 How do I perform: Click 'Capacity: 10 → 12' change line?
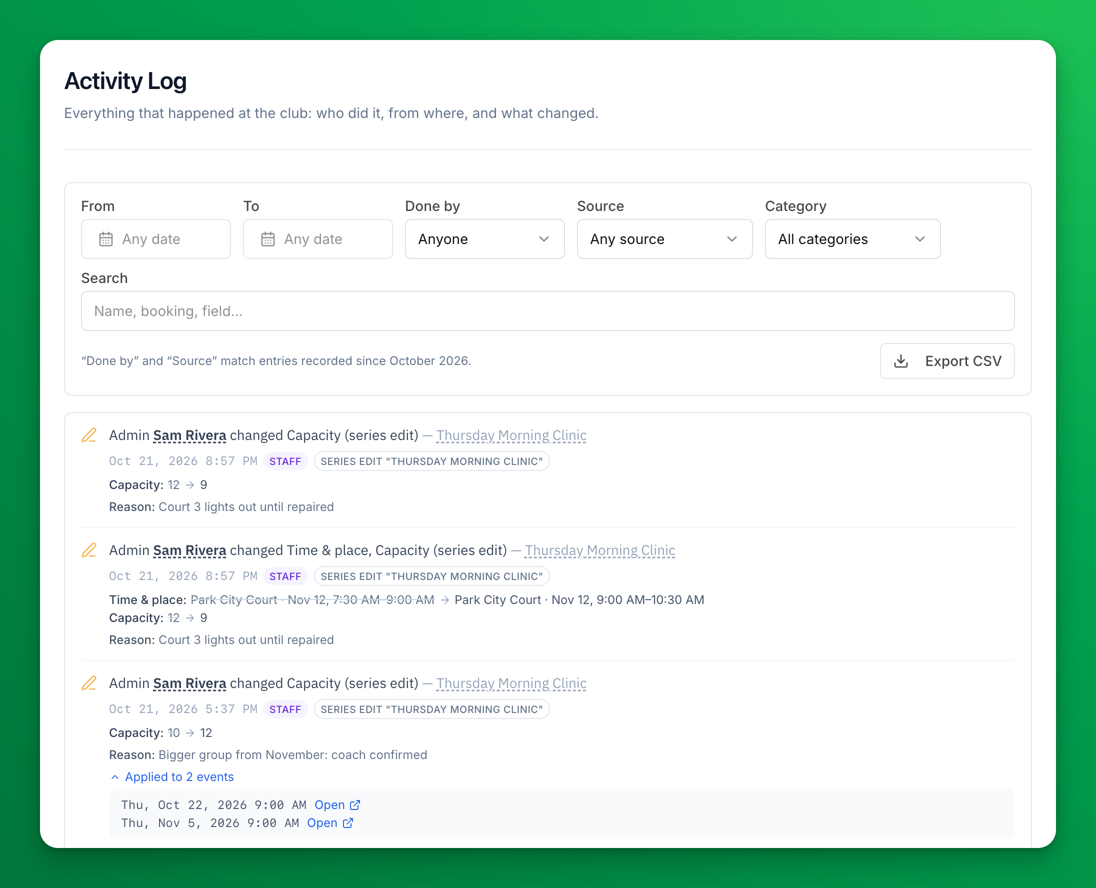(160, 733)
